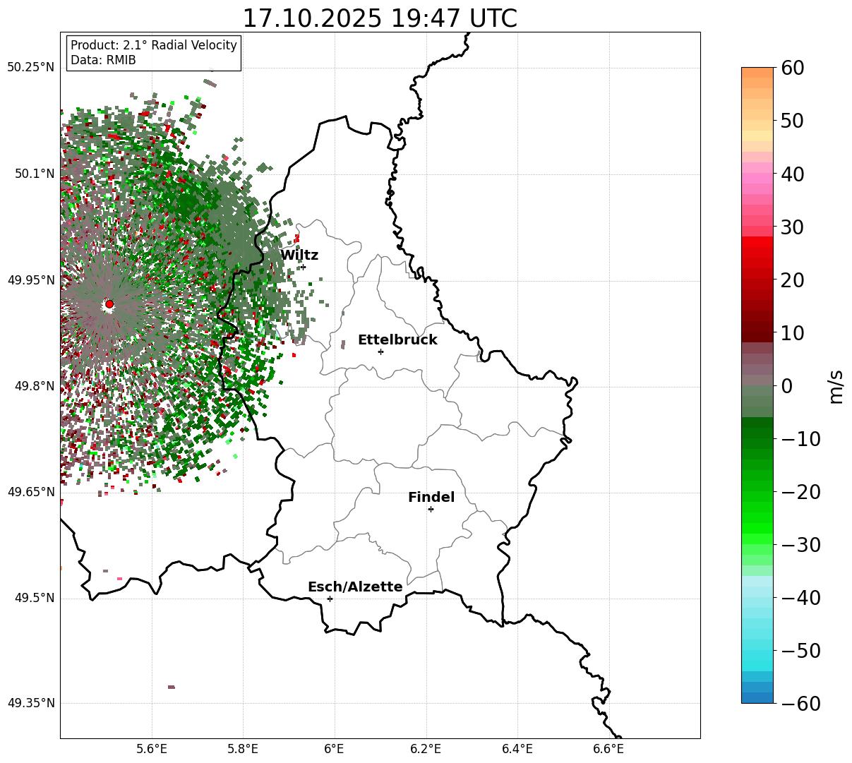This screenshot has height=763, width=852.
Task: Click the plot title 17.10.2025 19:47 UTC
Action: pos(380,18)
